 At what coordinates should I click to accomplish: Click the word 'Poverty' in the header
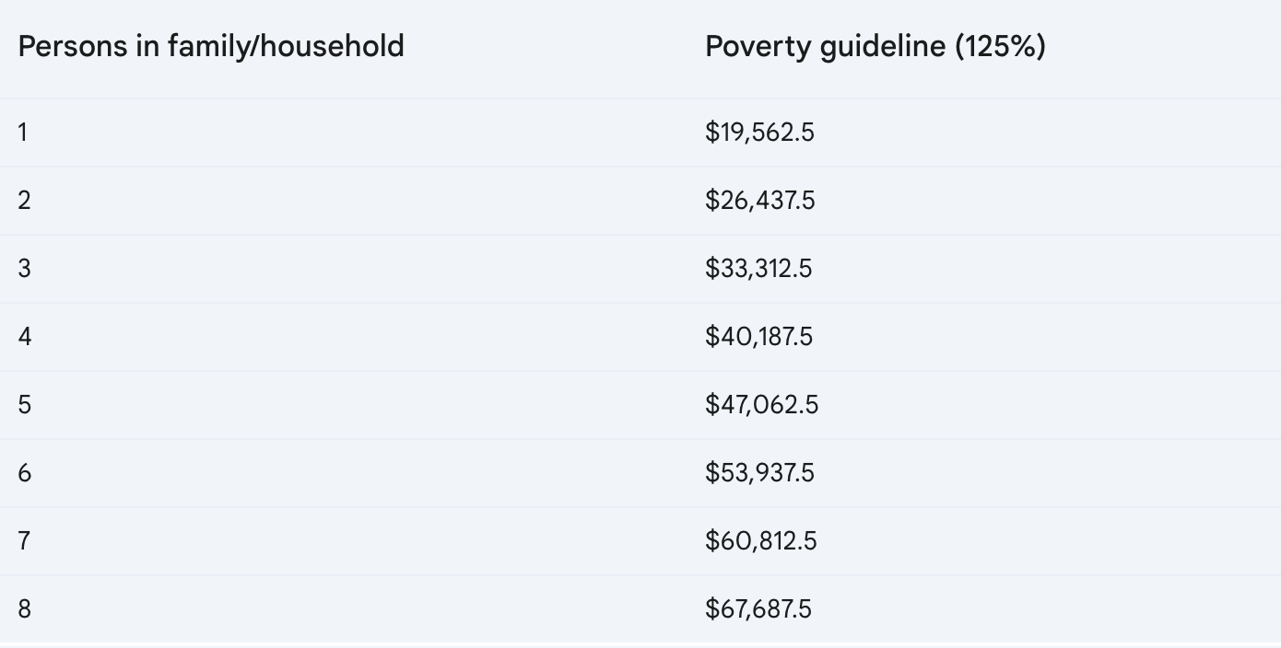pos(746,46)
